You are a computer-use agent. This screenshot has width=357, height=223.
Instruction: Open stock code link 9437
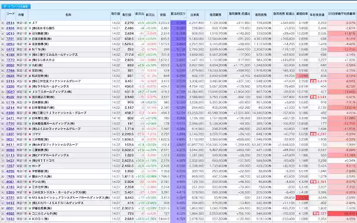[10, 161]
